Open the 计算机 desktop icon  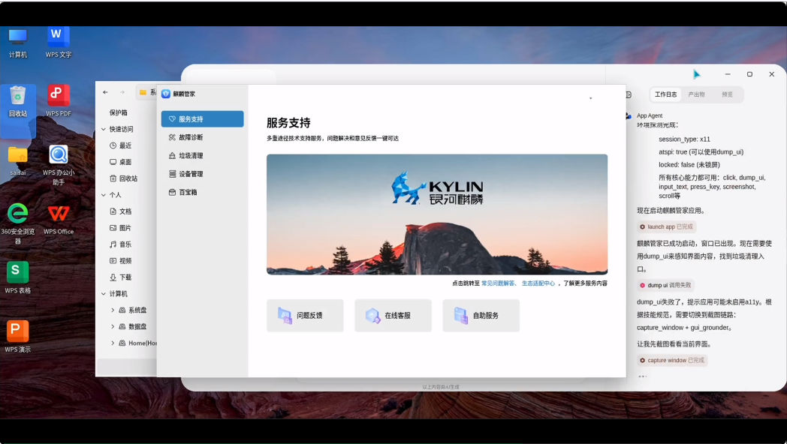click(x=17, y=43)
